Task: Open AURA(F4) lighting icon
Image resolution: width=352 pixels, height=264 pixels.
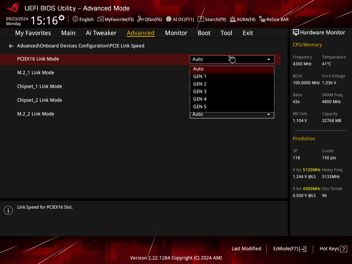Action: pos(233,19)
